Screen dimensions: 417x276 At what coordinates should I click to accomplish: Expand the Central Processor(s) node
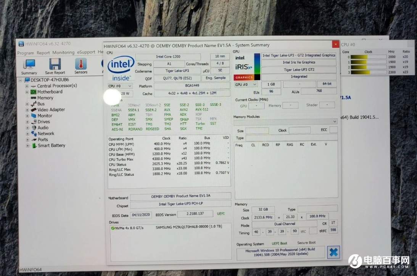click(x=27, y=86)
